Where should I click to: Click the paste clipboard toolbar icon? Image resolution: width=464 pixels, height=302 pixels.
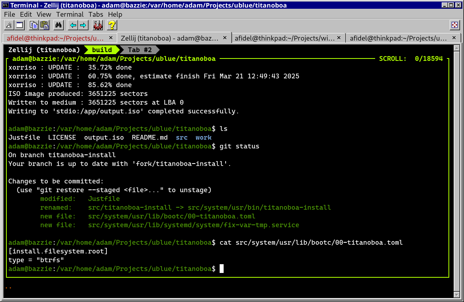(44, 25)
